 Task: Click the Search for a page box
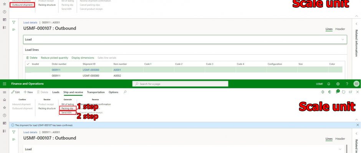click(x=180, y=84)
